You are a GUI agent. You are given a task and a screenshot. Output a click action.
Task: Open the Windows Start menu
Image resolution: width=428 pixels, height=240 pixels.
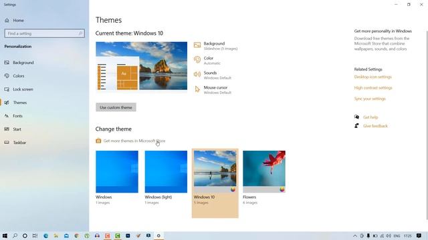[5, 235]
